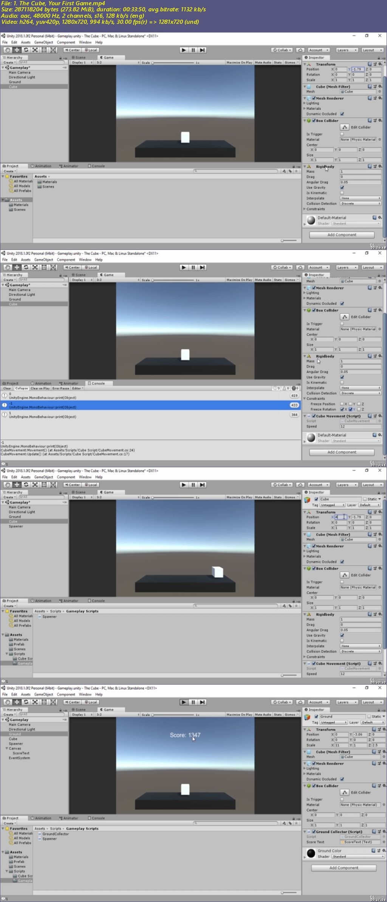Toggle warning count icon in Console toolbar
387x902 pixels.
tap(286, 388)
